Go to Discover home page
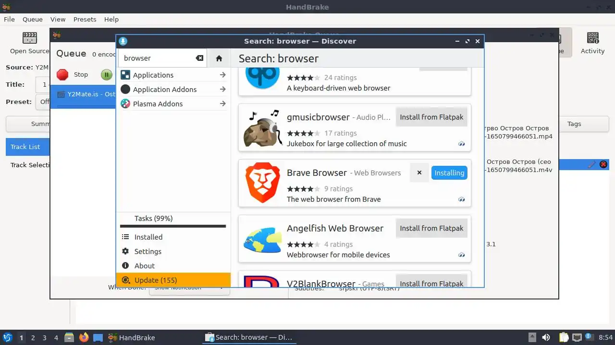 click(219, 58)
